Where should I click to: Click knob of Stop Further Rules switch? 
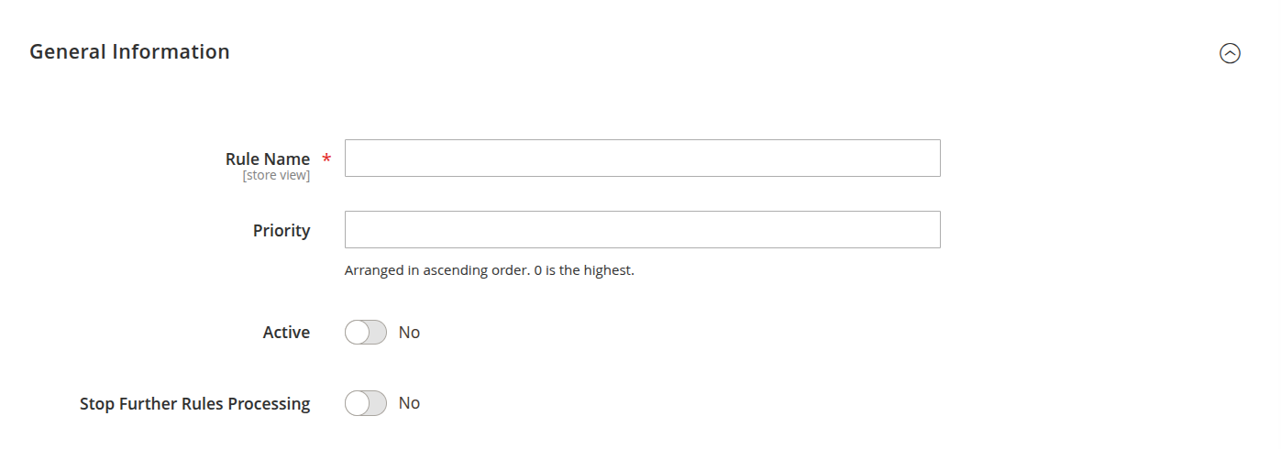coord(357,403)
